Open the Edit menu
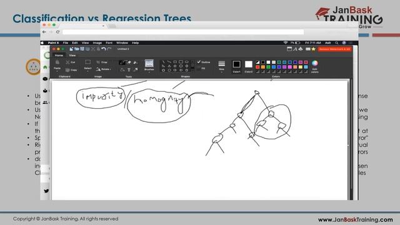 pyautogui.click(x=75, y=43)
